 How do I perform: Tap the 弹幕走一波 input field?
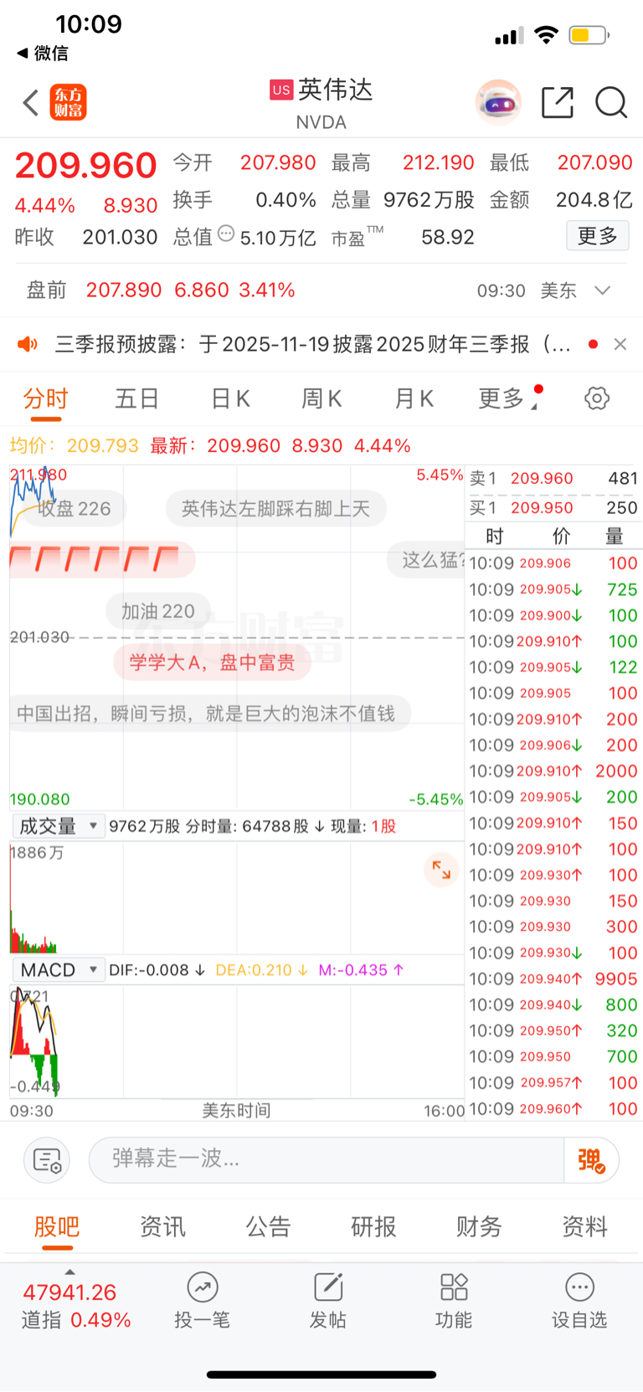(x=327, y=1160)
